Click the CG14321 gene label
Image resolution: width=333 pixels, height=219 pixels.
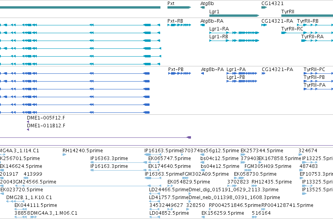coord(272,4)
